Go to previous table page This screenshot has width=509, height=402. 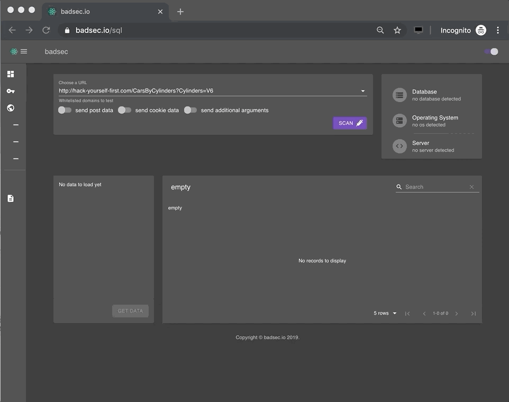(x=424, y=314)
